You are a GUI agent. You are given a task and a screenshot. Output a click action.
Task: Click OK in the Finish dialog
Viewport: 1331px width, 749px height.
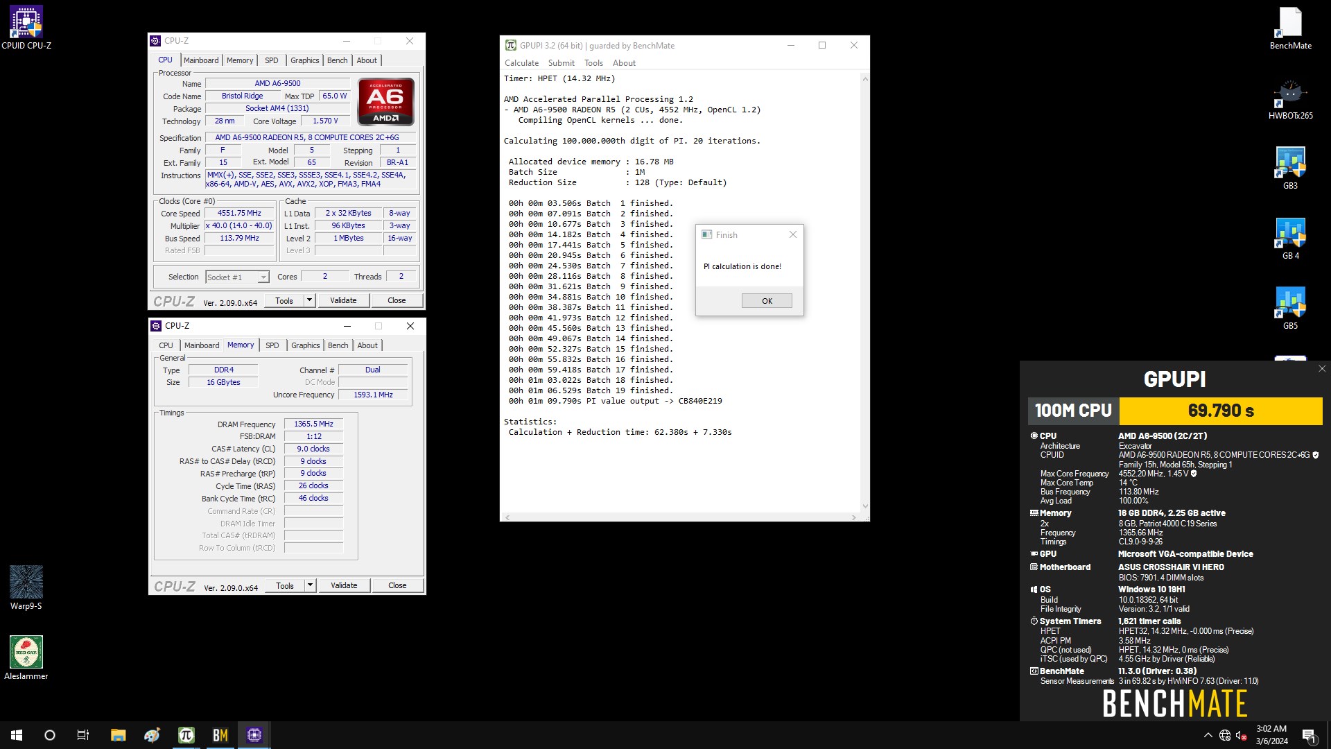click(767, 301)
